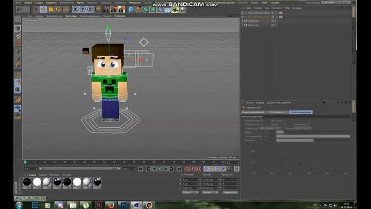The width and height of the screenshot is (371, 209).
Task: Add a camera object
Action: pos(175,9)
